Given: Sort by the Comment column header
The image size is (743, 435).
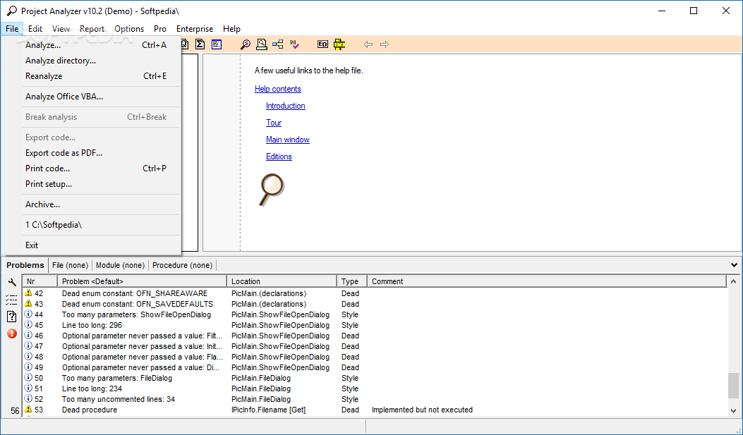Looking at the screenshot, I should coord(547,281).
